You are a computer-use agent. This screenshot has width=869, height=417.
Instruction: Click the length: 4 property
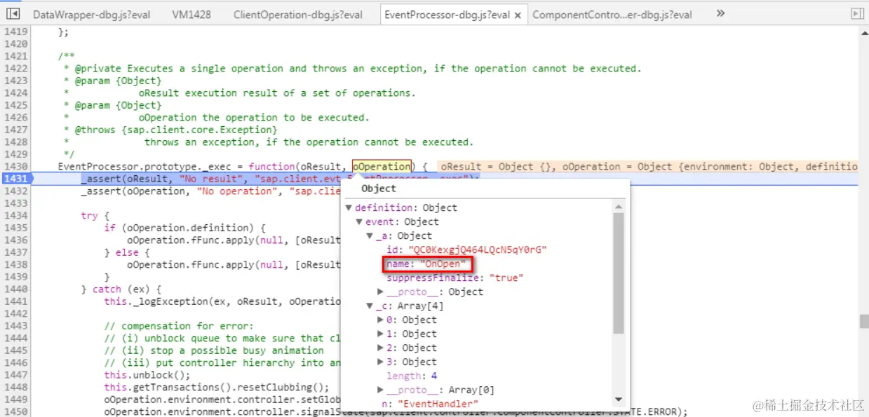pos(412,376)
